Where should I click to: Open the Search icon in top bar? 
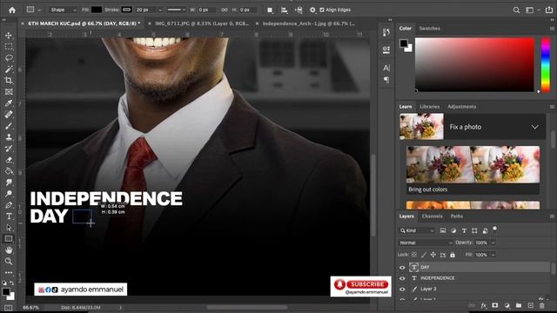pyautogui.click(x=516, y=10)
